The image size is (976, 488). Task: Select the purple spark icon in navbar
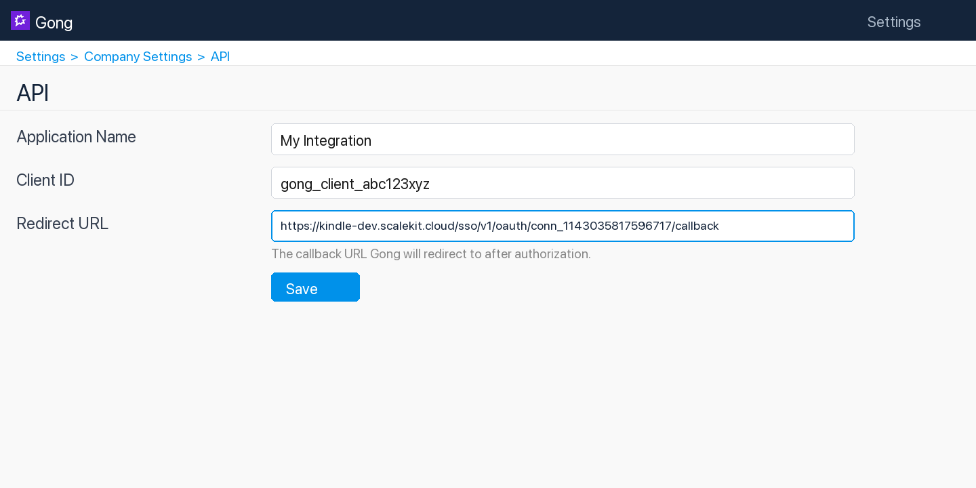[x=20, y=20]
